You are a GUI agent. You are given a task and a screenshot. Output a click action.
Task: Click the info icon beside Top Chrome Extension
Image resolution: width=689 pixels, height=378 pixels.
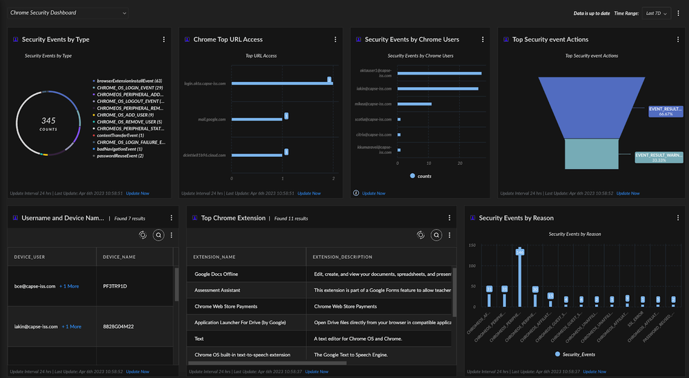[194, 218]
